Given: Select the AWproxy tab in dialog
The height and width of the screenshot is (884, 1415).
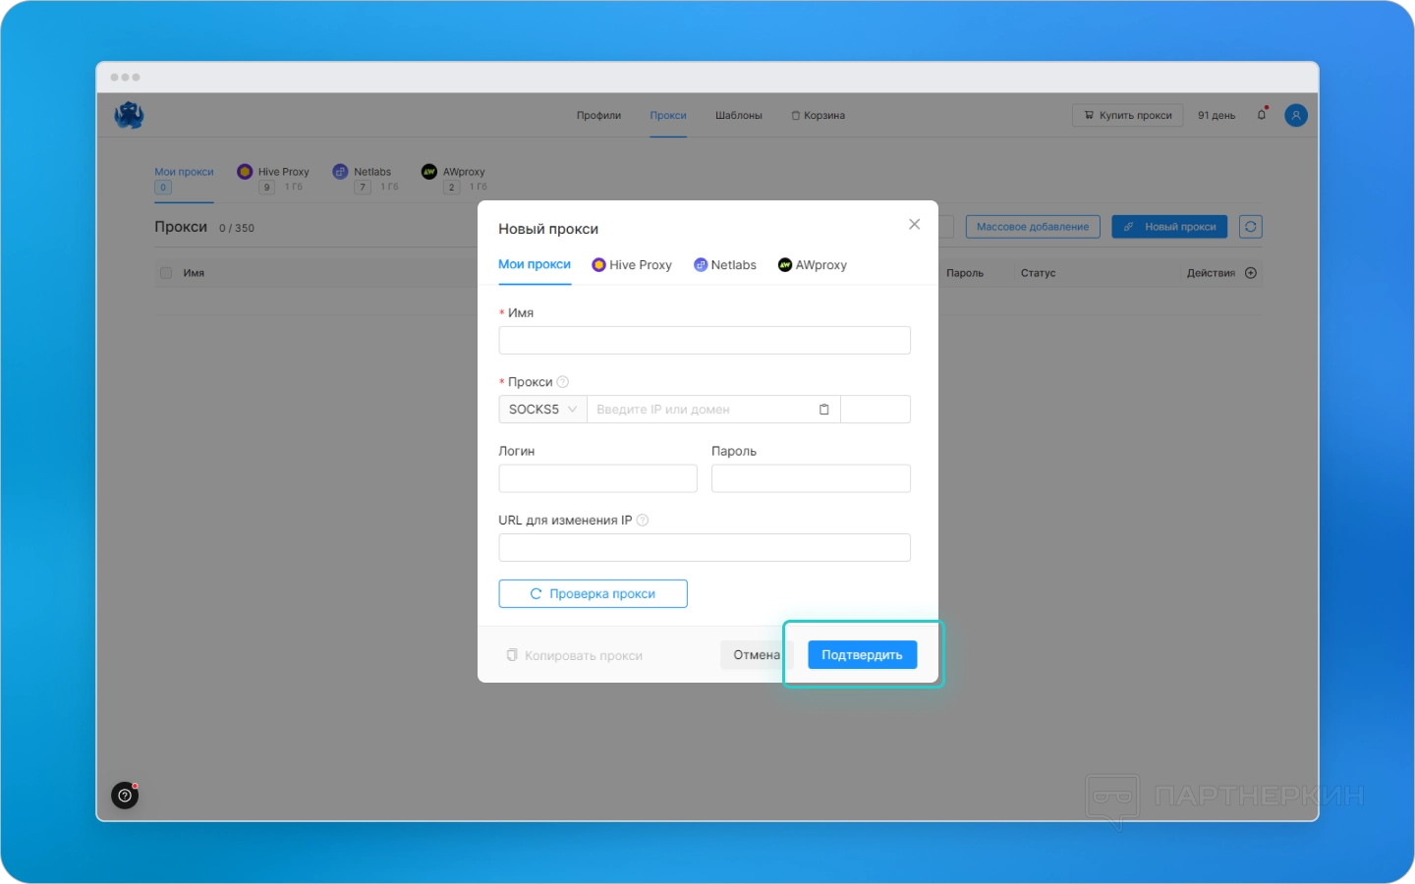Looking at the screenshot, I should [x=813, y=265].
